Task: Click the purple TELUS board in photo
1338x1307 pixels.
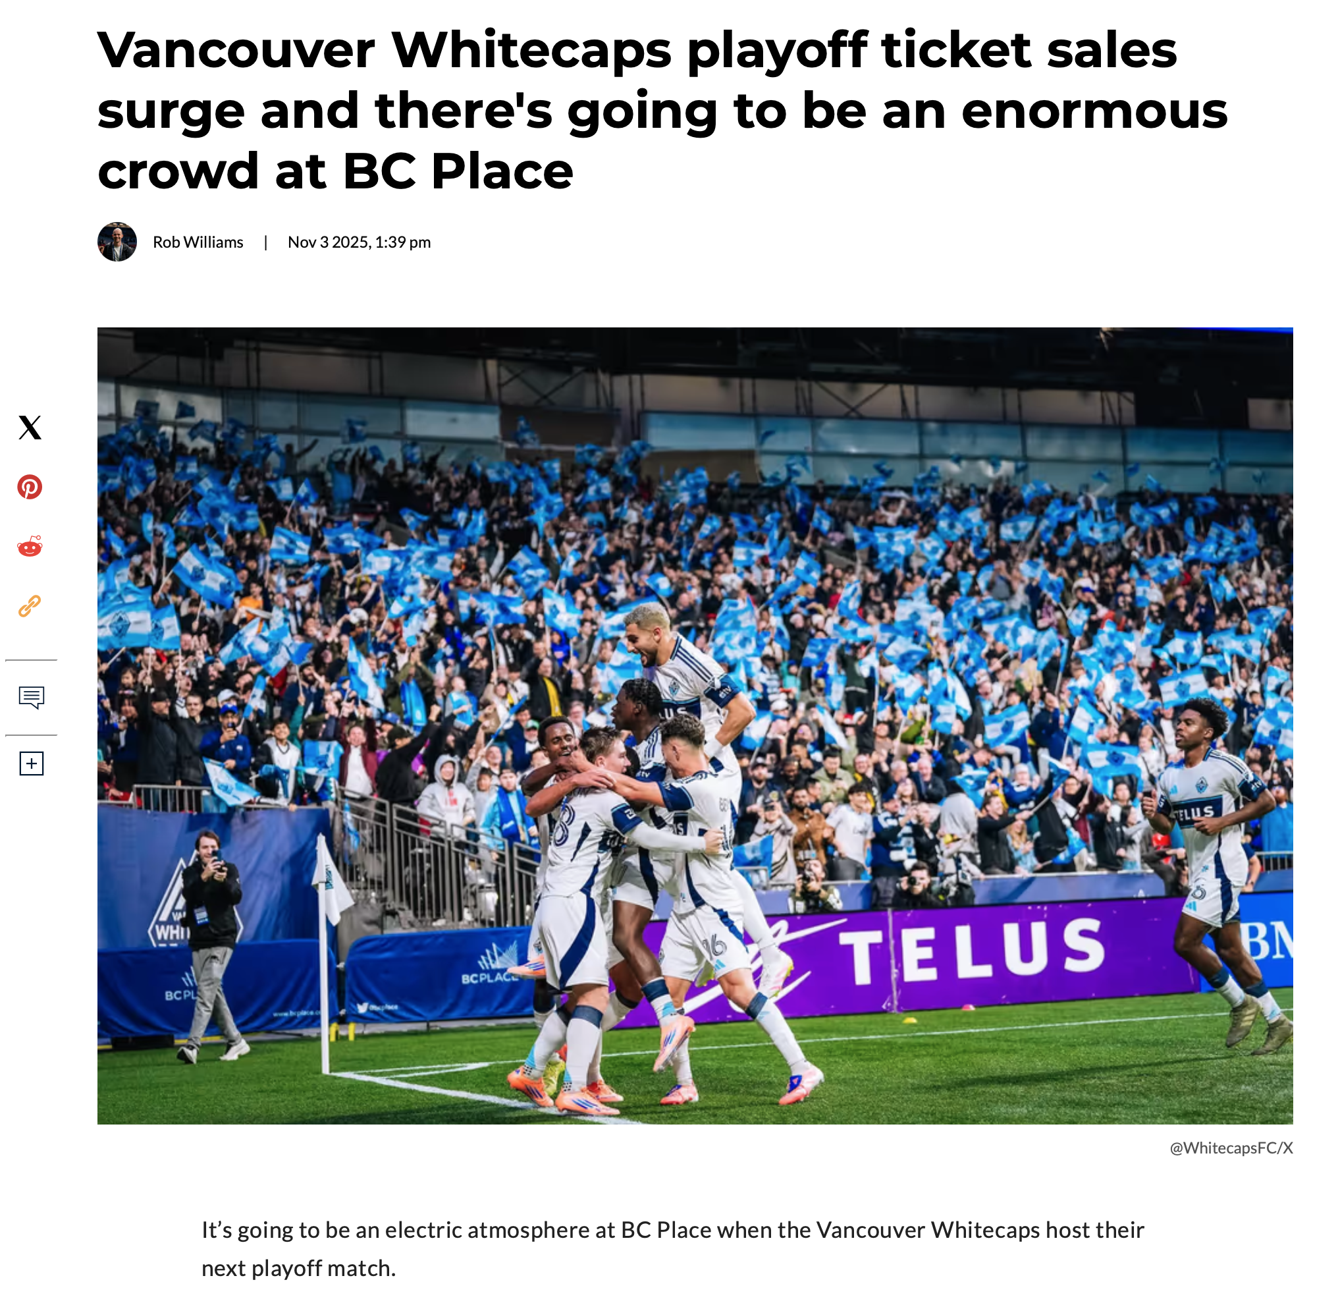Action: (x=975, y=951)
